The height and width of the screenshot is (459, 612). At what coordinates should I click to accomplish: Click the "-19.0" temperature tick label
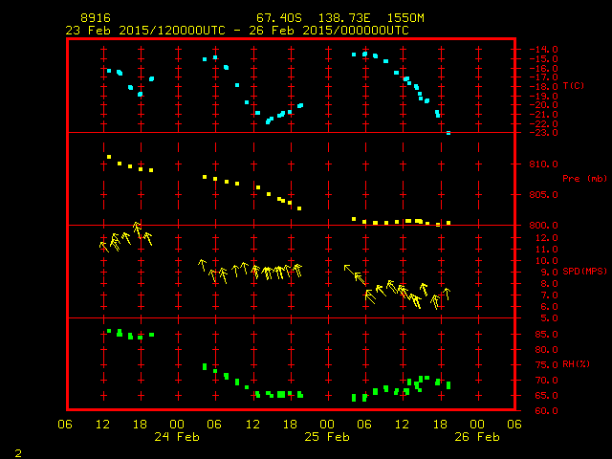tap(543, 96)
